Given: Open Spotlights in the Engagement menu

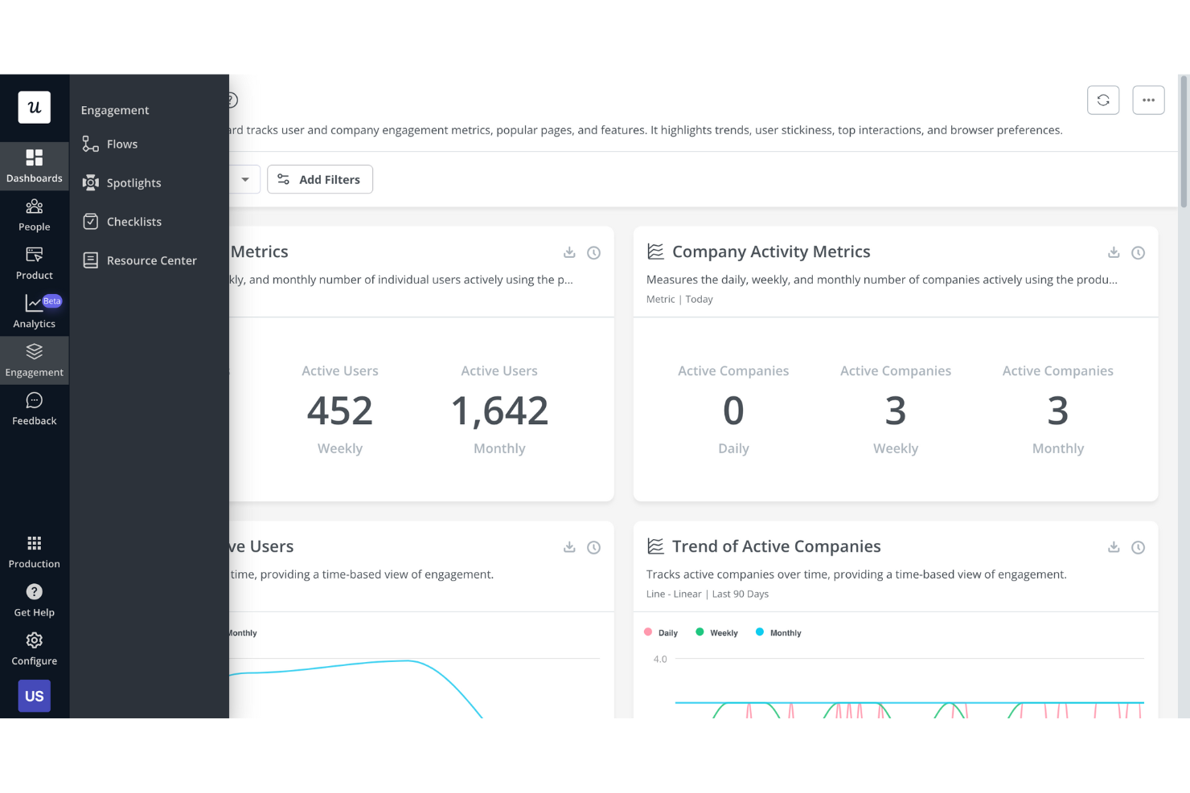Looking at the screenshot, I should (133, 182).
